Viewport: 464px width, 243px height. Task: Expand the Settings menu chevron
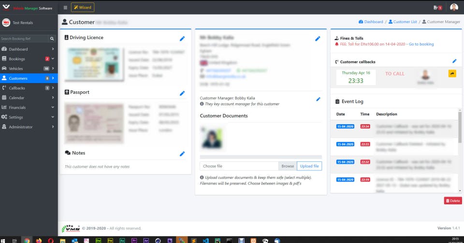click(53, 117)
